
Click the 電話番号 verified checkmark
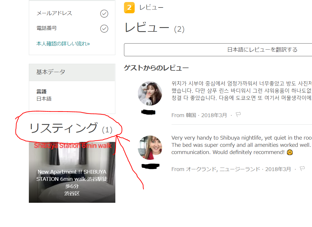pyautogui.click(x=104, y=29)
